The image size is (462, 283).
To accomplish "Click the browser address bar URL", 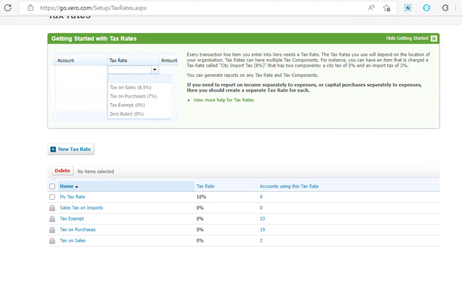I will pyautogui.click(x=93, y=8).
